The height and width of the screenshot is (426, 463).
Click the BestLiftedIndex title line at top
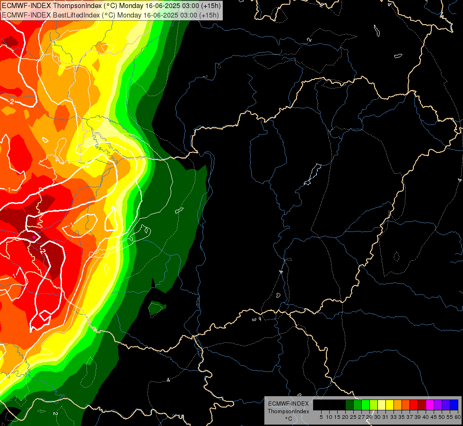click(111, 15)
